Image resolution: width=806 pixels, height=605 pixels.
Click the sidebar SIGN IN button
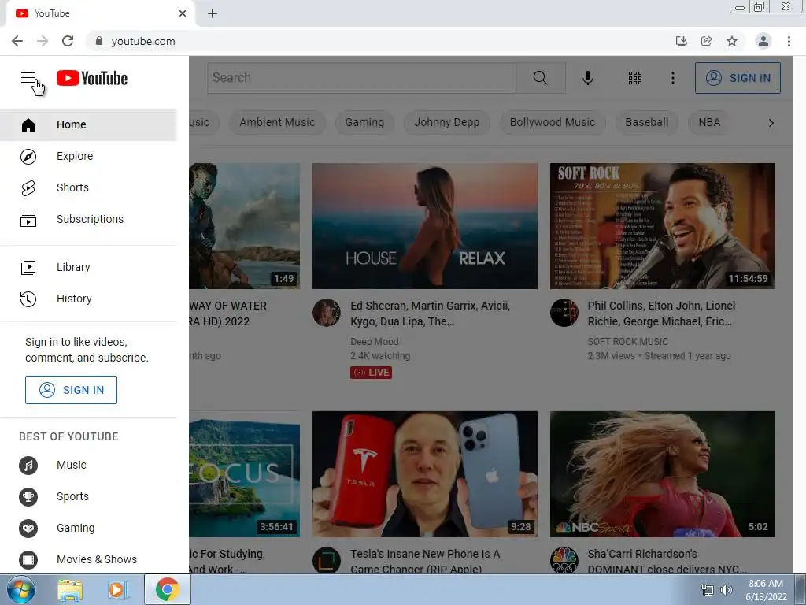click(x=71, y=390)
